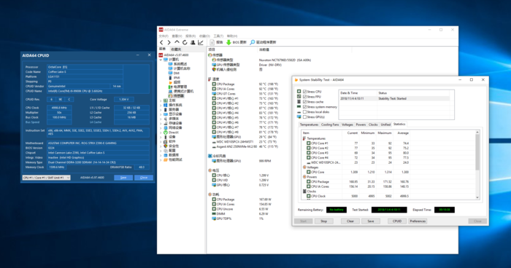Click the DIMM power row icon
511x268 pixels.
(x=214, y=213)
